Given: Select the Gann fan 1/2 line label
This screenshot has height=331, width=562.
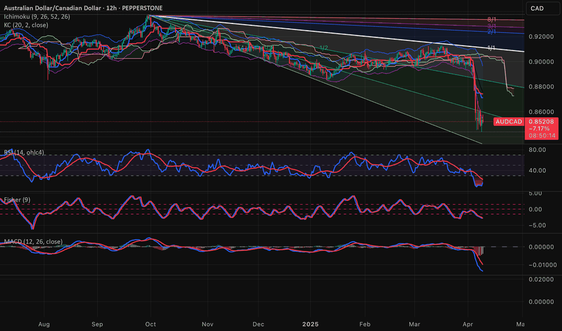Looking at the screenshot, I should point(324,48).
